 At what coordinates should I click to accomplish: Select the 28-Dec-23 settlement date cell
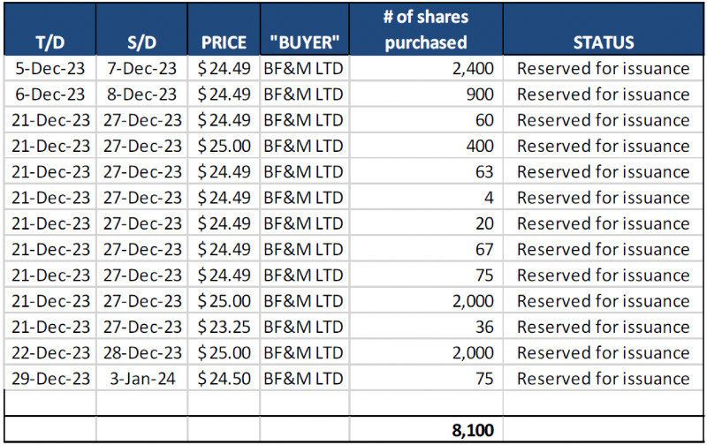[141, 353]
